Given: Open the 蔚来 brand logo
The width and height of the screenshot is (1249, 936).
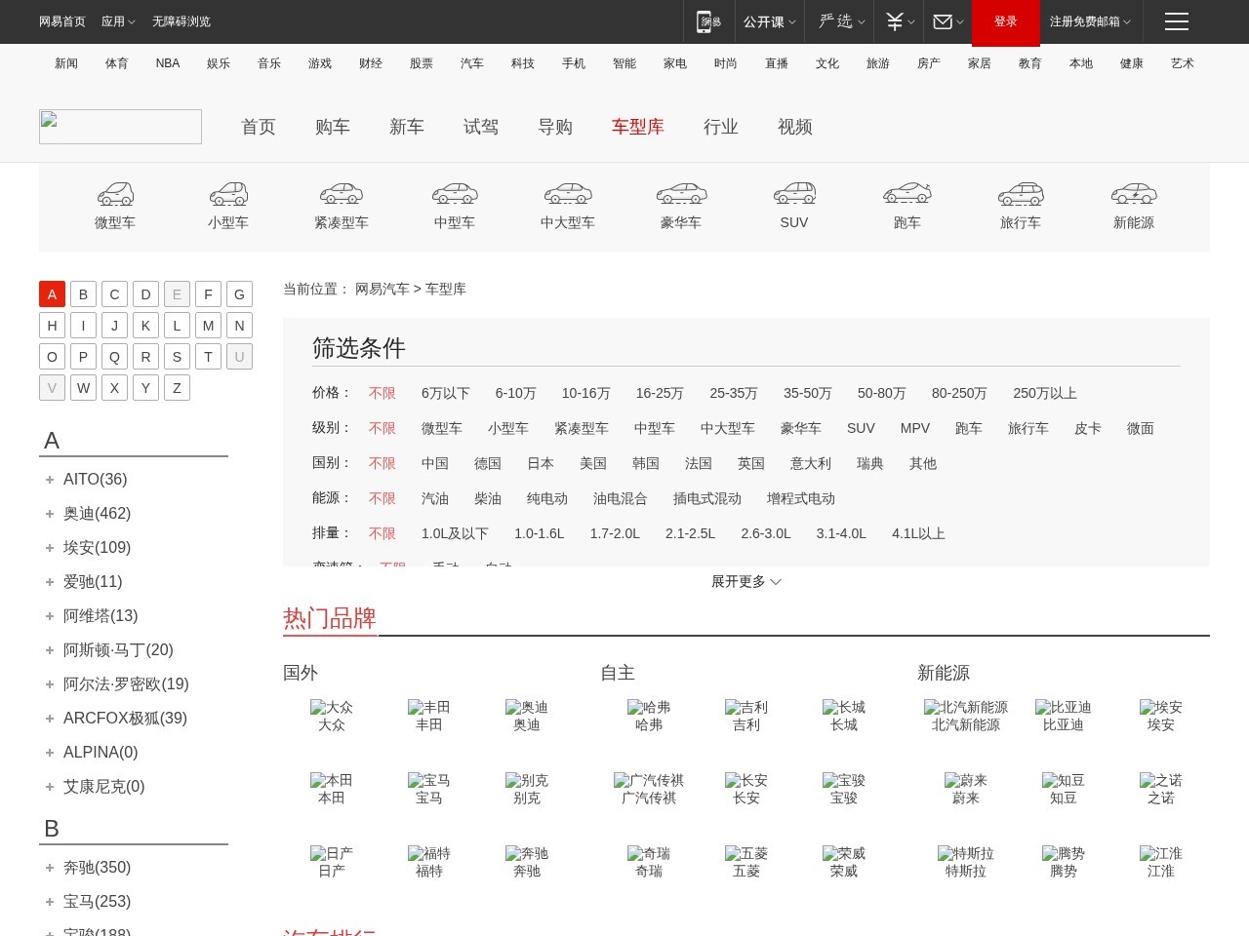Looking at the screenshot, I should pyautogui.click(x=966, y=780).
